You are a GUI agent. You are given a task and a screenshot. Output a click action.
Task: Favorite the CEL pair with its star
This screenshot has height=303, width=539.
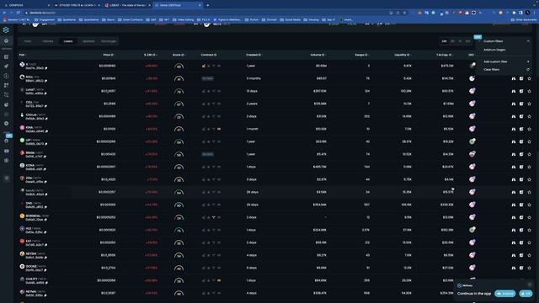[530, 104]
